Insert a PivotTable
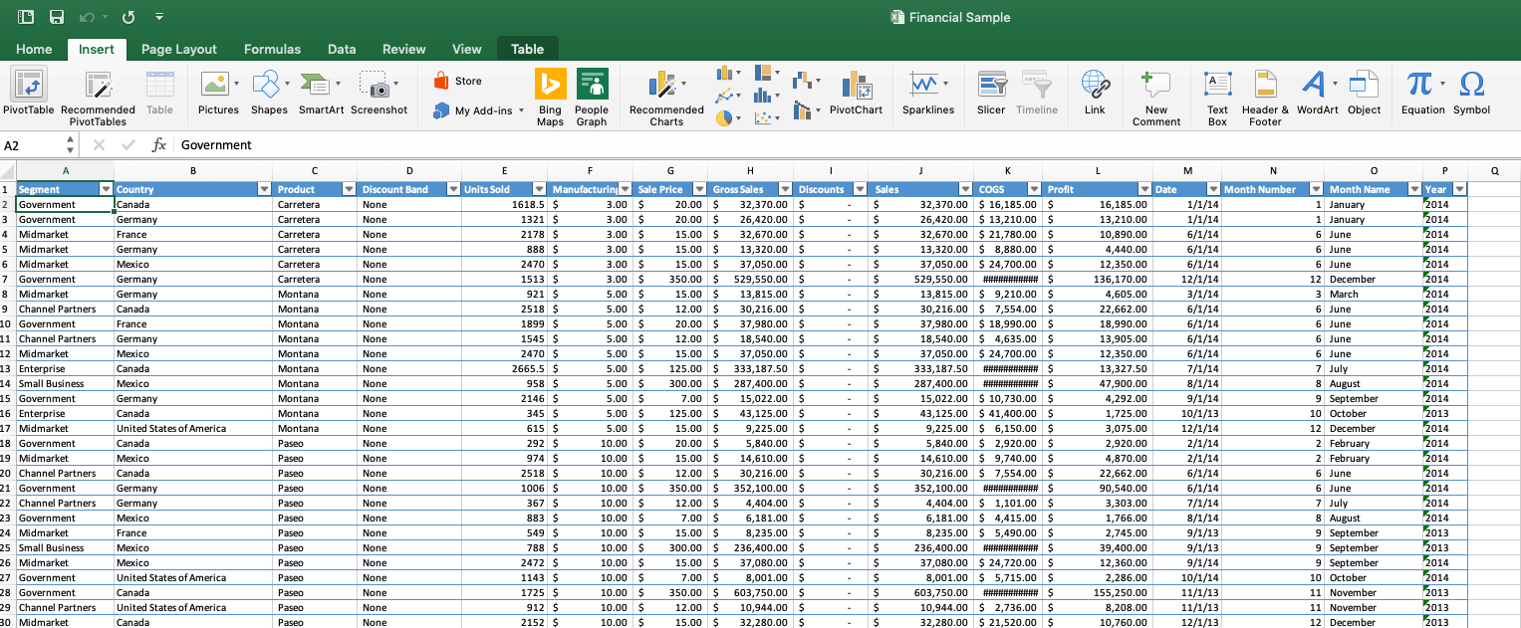1521x628 pixels. point(28,95)
